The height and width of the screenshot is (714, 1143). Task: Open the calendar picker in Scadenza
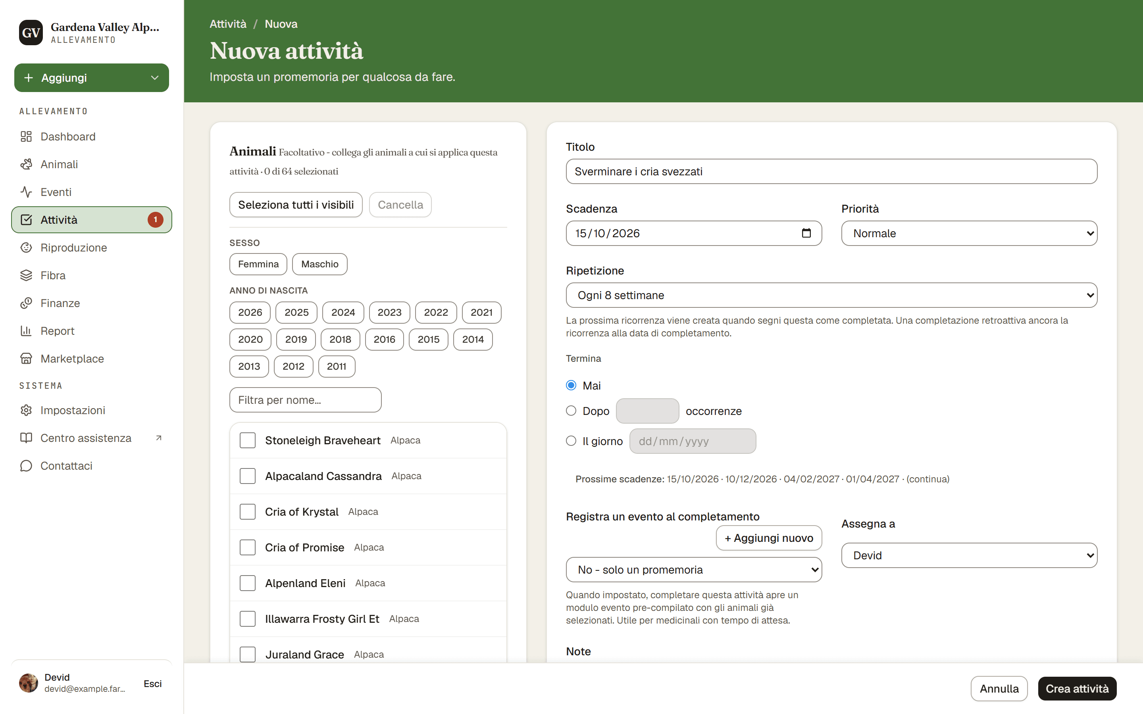[x=806, y=233]
